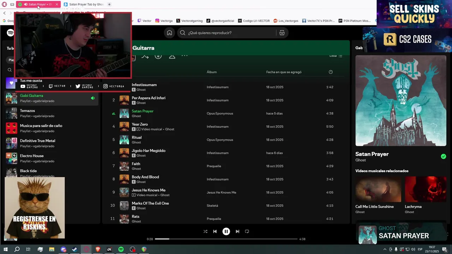452x254 pixels.
Task: Toggle shuffle on the Gabi Guitarra playlist header
Action: point(145,56)
